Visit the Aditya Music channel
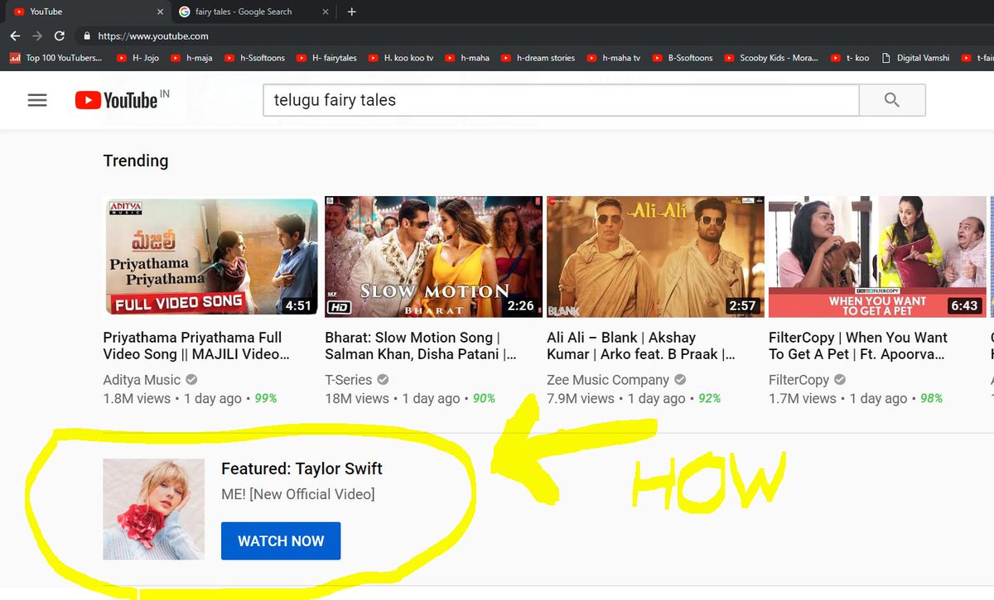The height and width of the screenshot is (600, 994). [142, 380]
